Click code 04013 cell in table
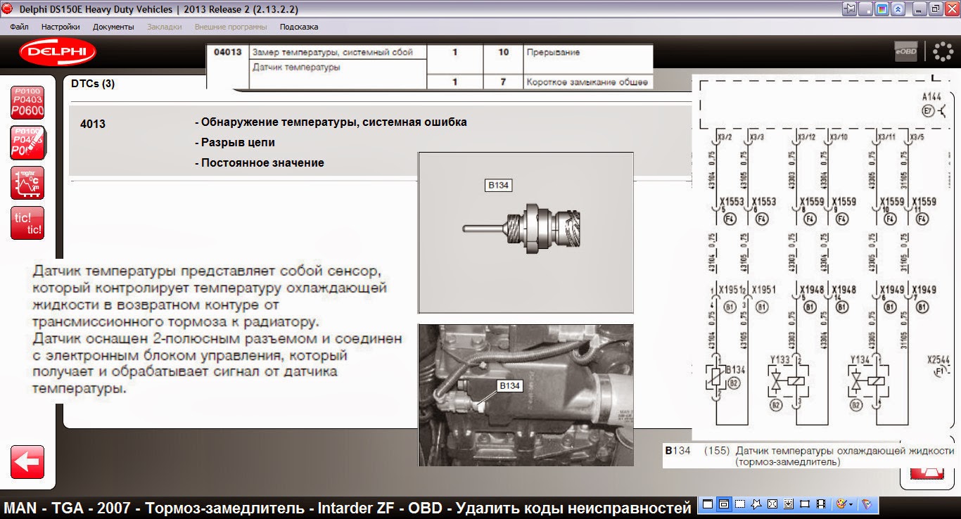The image size is (961, 519). point(228,52)
